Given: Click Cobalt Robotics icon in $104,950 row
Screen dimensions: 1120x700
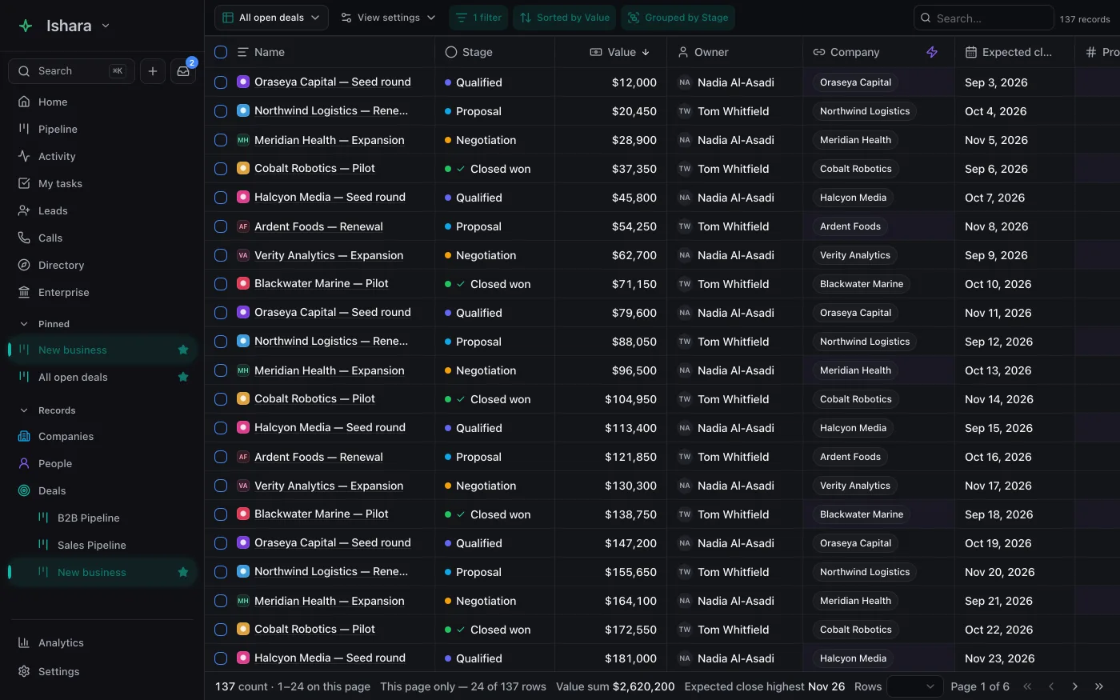Looking at the screenshot, I should (243, 399).
